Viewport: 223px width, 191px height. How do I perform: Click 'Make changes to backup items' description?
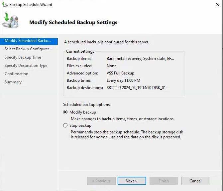123,119
